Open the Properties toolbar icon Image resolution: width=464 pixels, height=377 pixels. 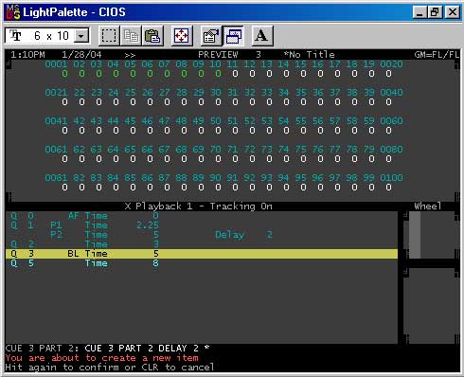211,36
